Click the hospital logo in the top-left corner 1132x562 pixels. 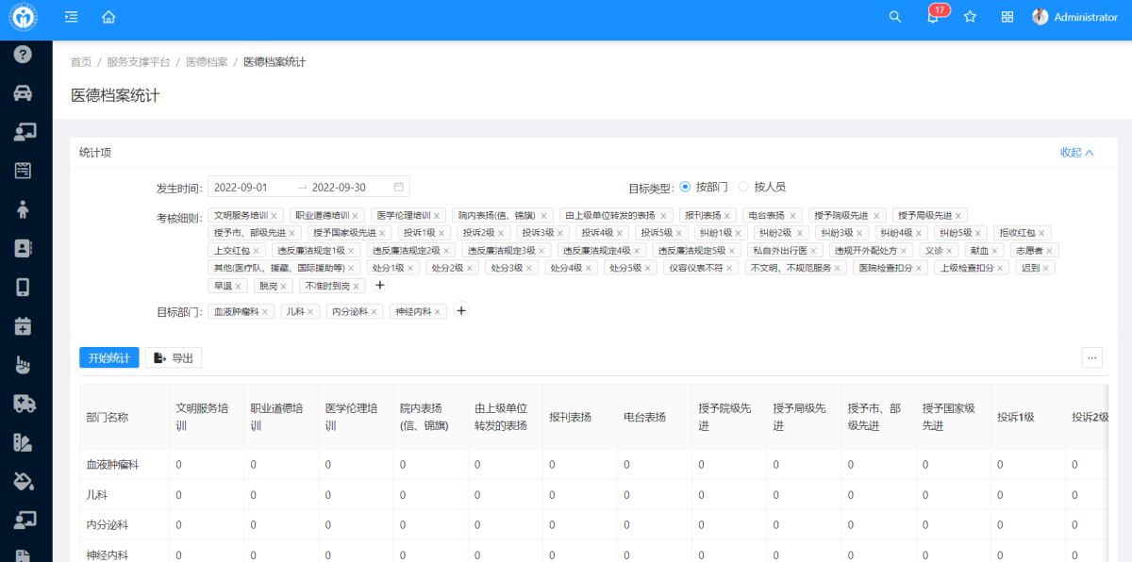24,17
